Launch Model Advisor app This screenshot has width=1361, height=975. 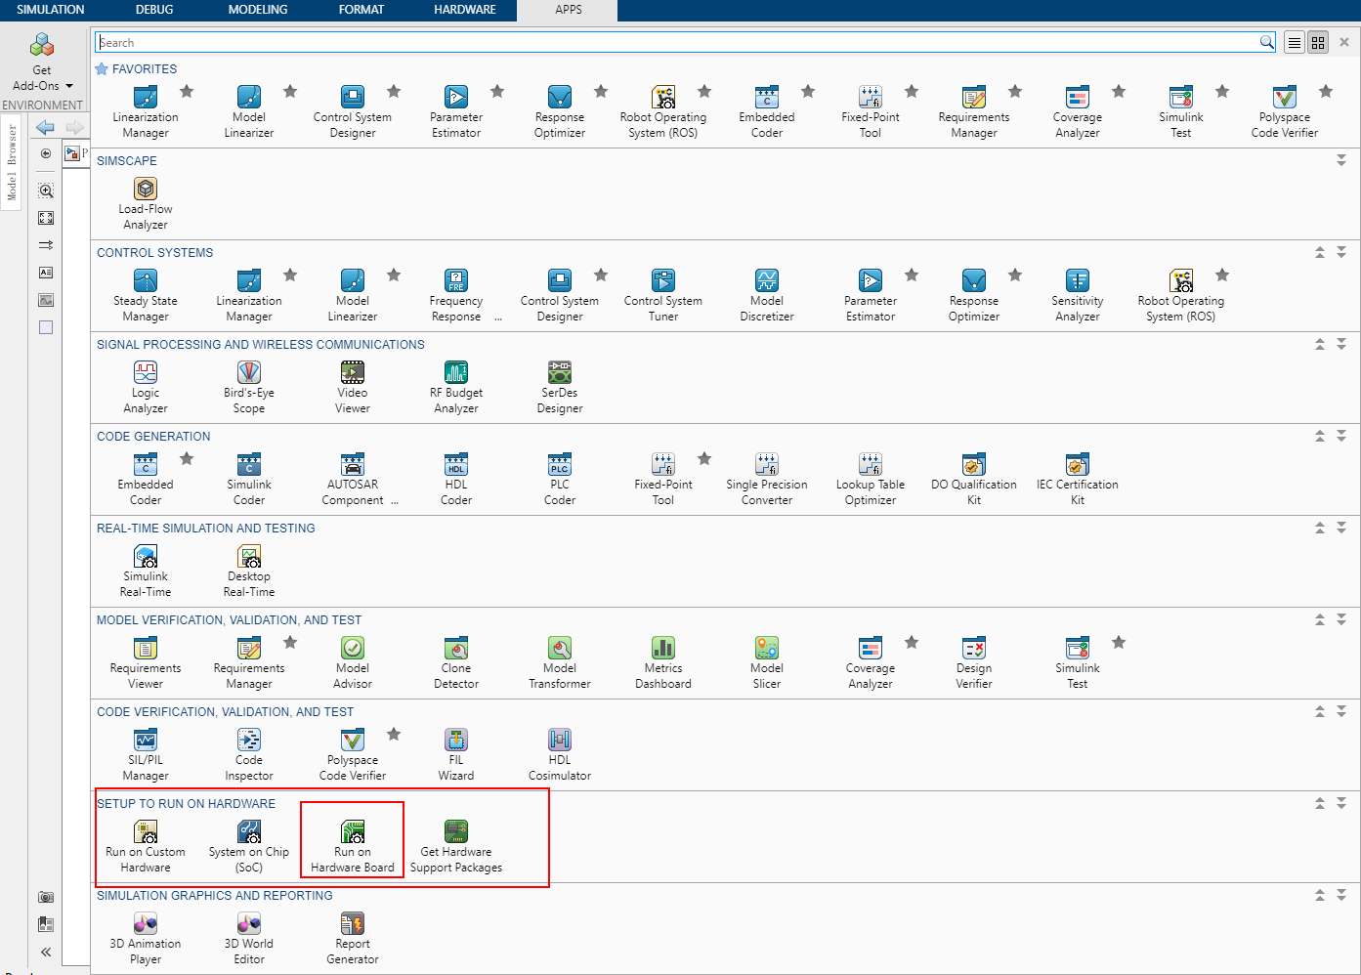(353, 662)
